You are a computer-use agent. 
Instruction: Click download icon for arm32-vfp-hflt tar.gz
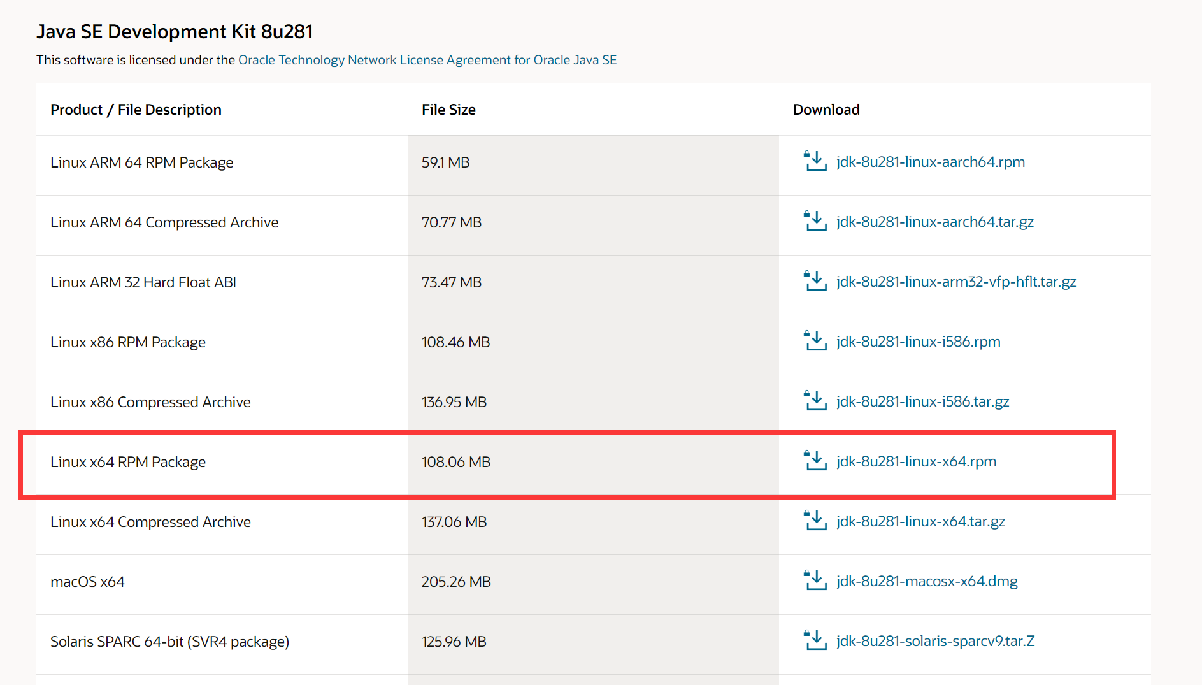coord(815,281)
